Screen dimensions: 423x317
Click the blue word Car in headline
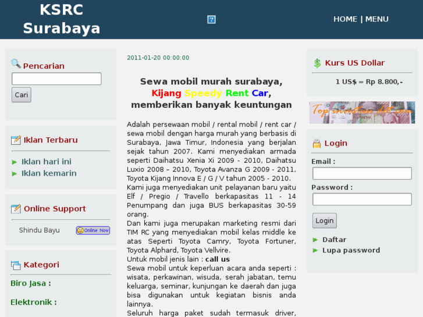(x=260, y=93)
